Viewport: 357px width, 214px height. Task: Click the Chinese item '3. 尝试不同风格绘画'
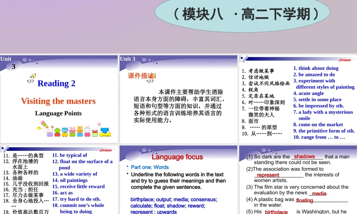pyautogui.click(x=266, y=83)
